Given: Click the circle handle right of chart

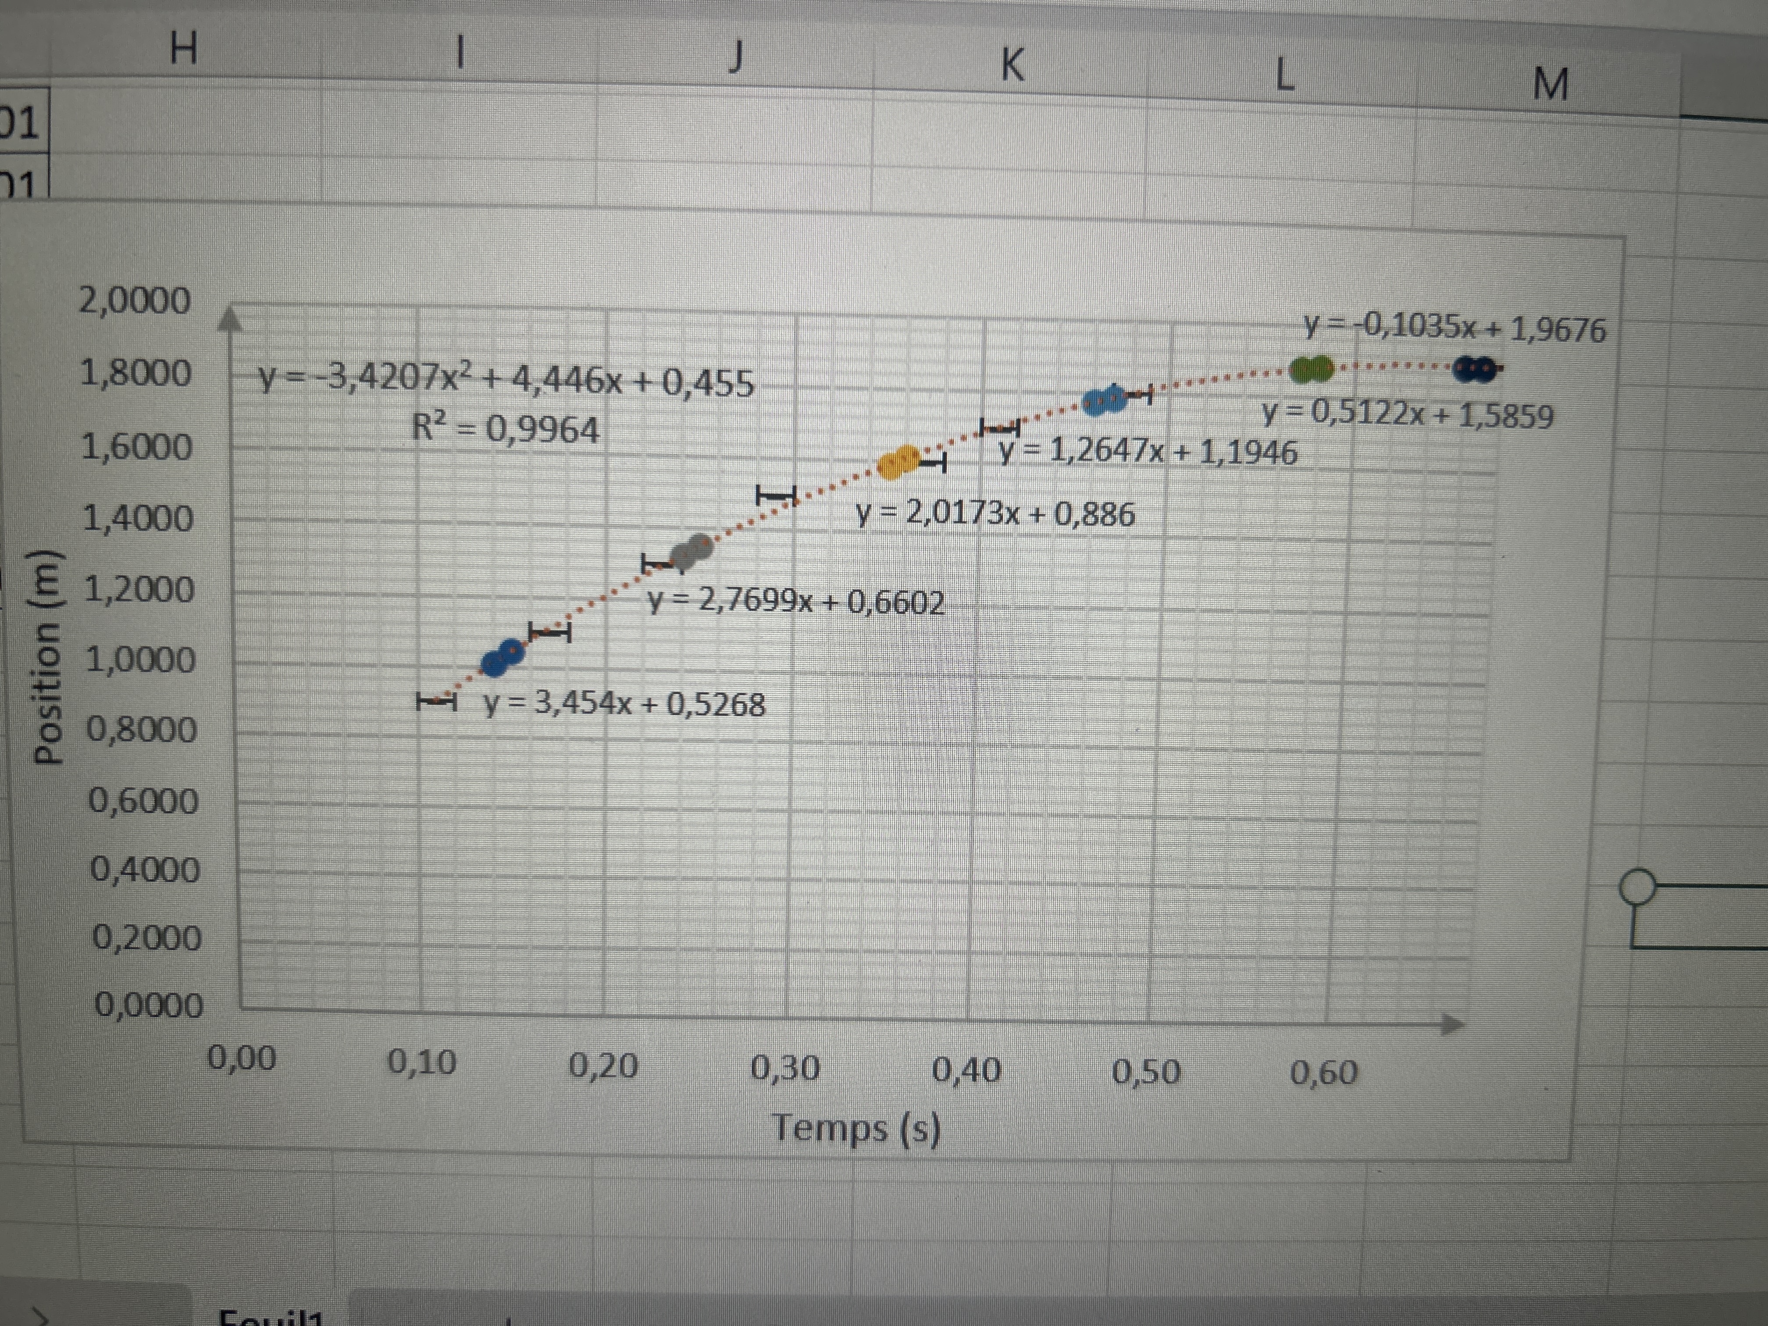Looking at the screenshot, I should pos(1638,886).
